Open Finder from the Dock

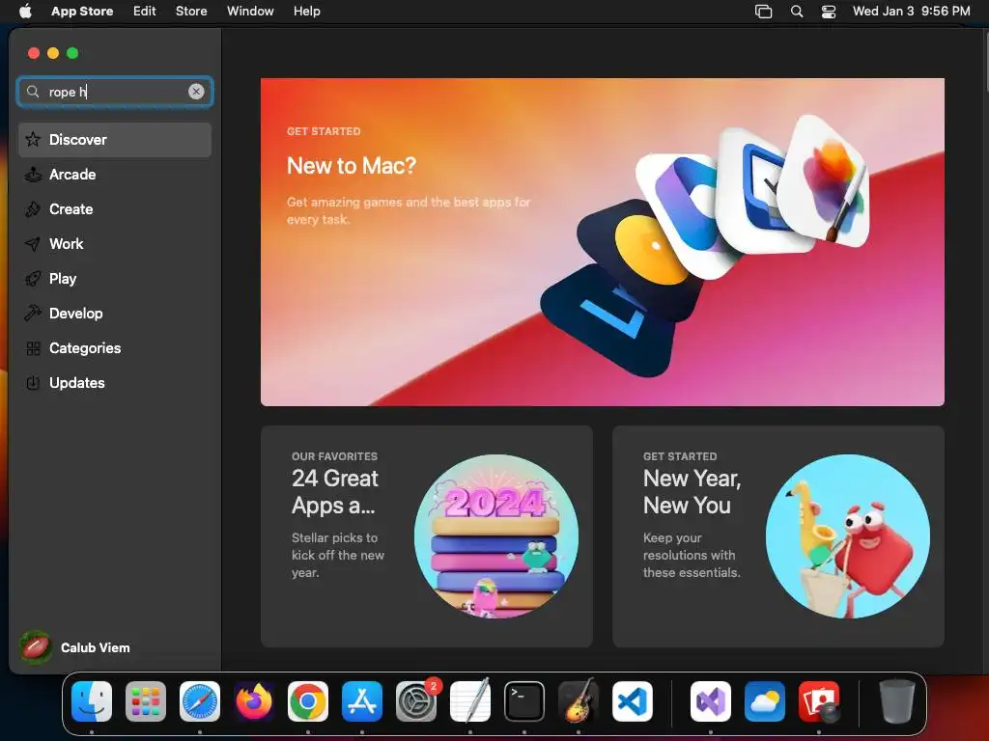[x=92, y=701]
